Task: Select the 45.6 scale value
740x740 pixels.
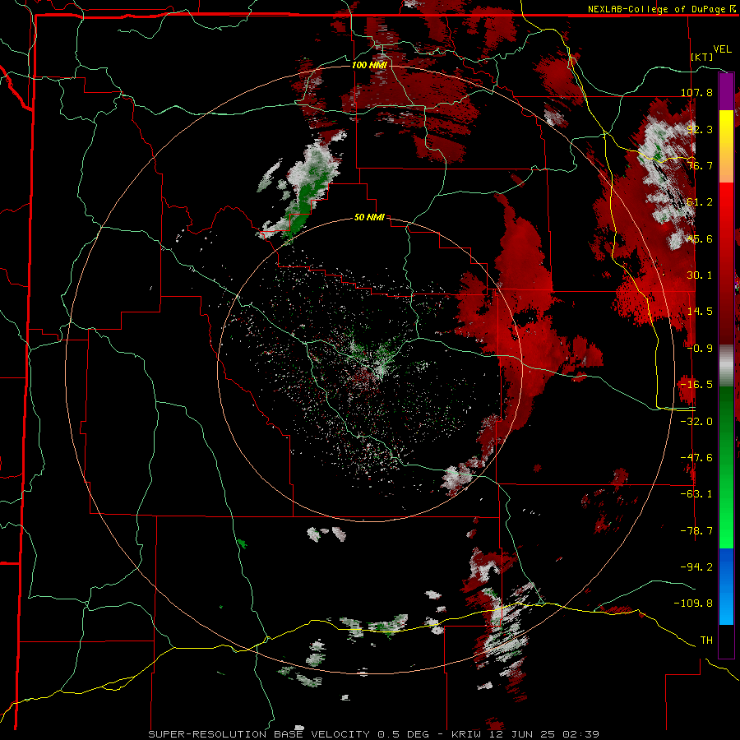Action: (700, 238)
